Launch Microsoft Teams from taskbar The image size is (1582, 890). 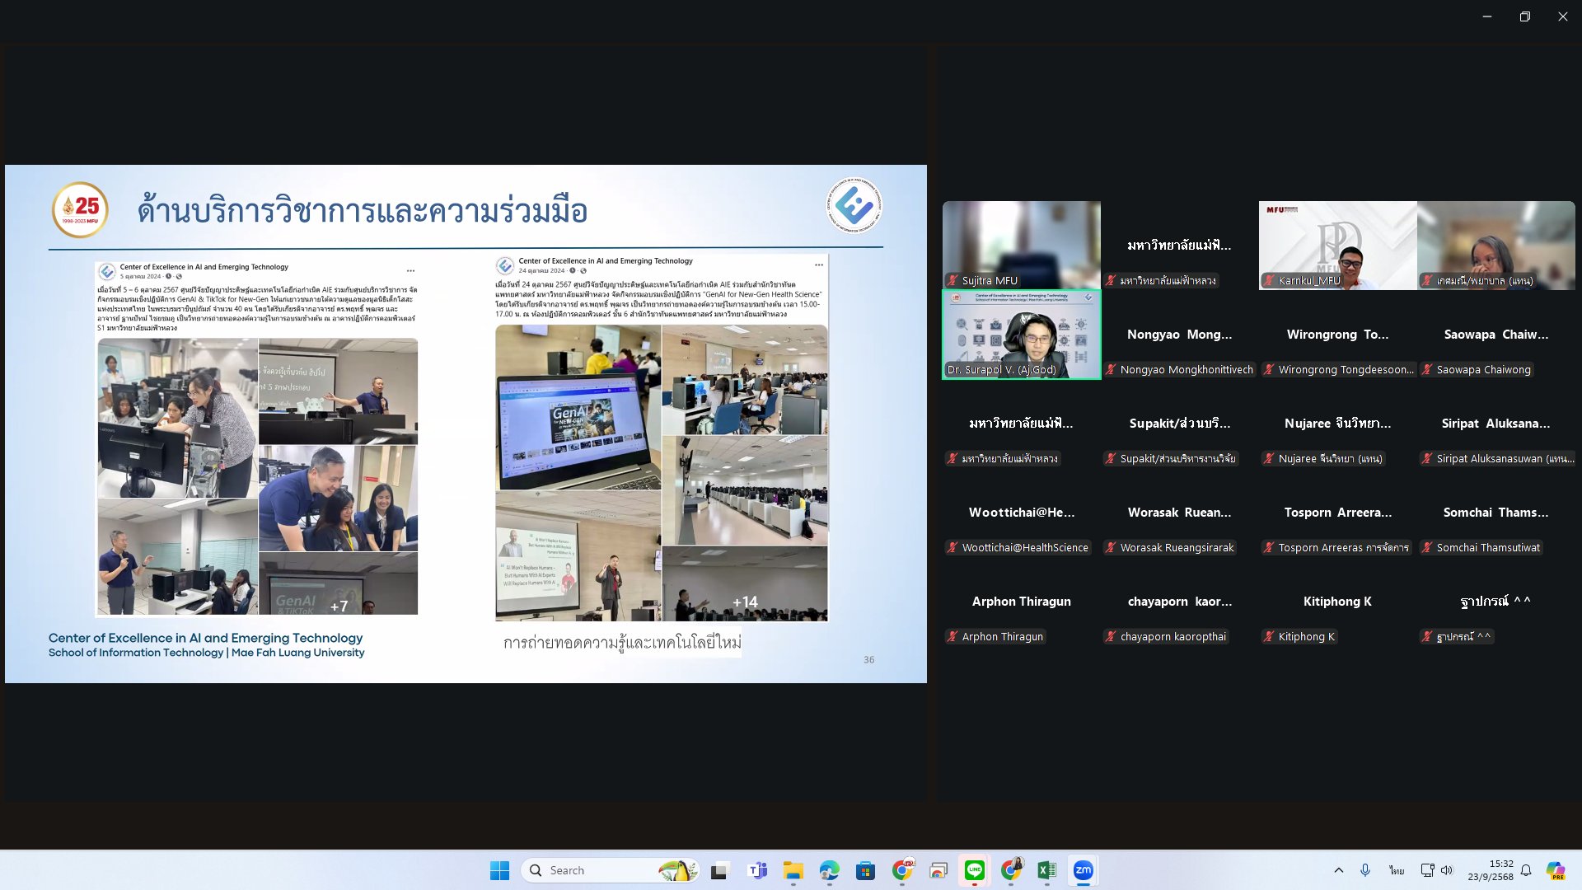(x=756, y=870)
